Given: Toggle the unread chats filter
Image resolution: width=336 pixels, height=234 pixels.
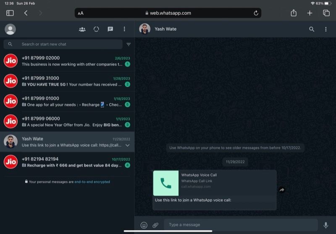Looking at the screenshot, I should (x=129, y=44).
